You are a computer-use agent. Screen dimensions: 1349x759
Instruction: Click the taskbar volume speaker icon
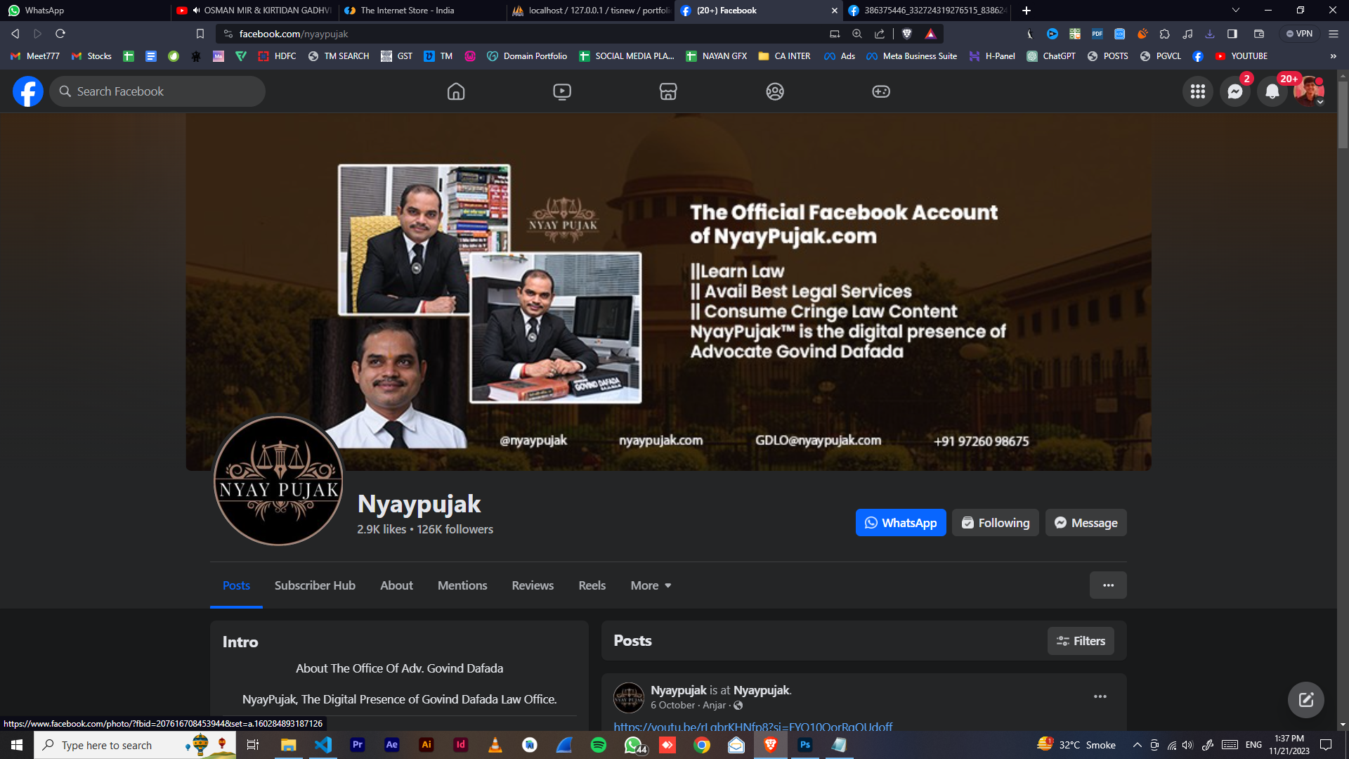(x=1187, y=745)
